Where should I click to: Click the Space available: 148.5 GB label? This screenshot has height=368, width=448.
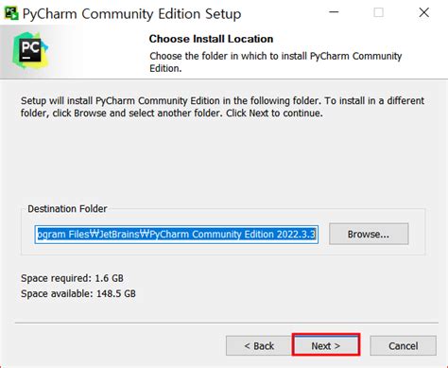click(78, 293)
